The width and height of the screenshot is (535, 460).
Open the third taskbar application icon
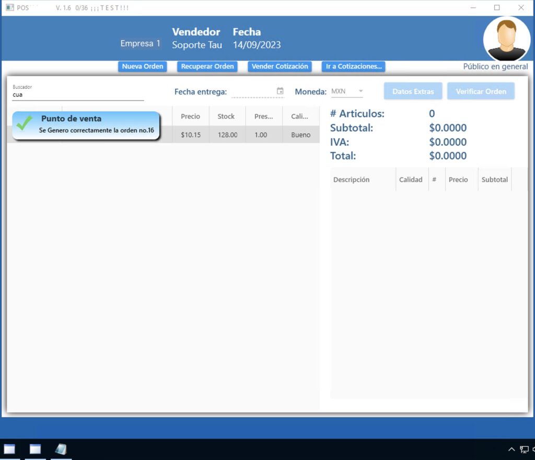61,449
